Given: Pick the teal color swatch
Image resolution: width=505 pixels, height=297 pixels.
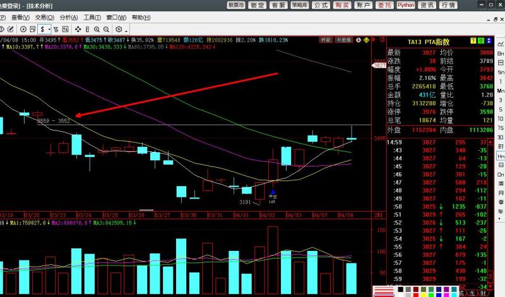Looking at the screenshot, I should point(454,289).
